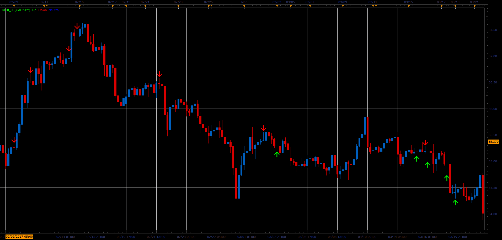This screenshot has height=240, width=502.
Task: Click the orange day marker under 03/19
Action: pos(455,6)
